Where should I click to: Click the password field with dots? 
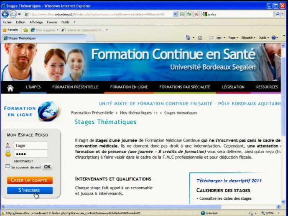31,154
